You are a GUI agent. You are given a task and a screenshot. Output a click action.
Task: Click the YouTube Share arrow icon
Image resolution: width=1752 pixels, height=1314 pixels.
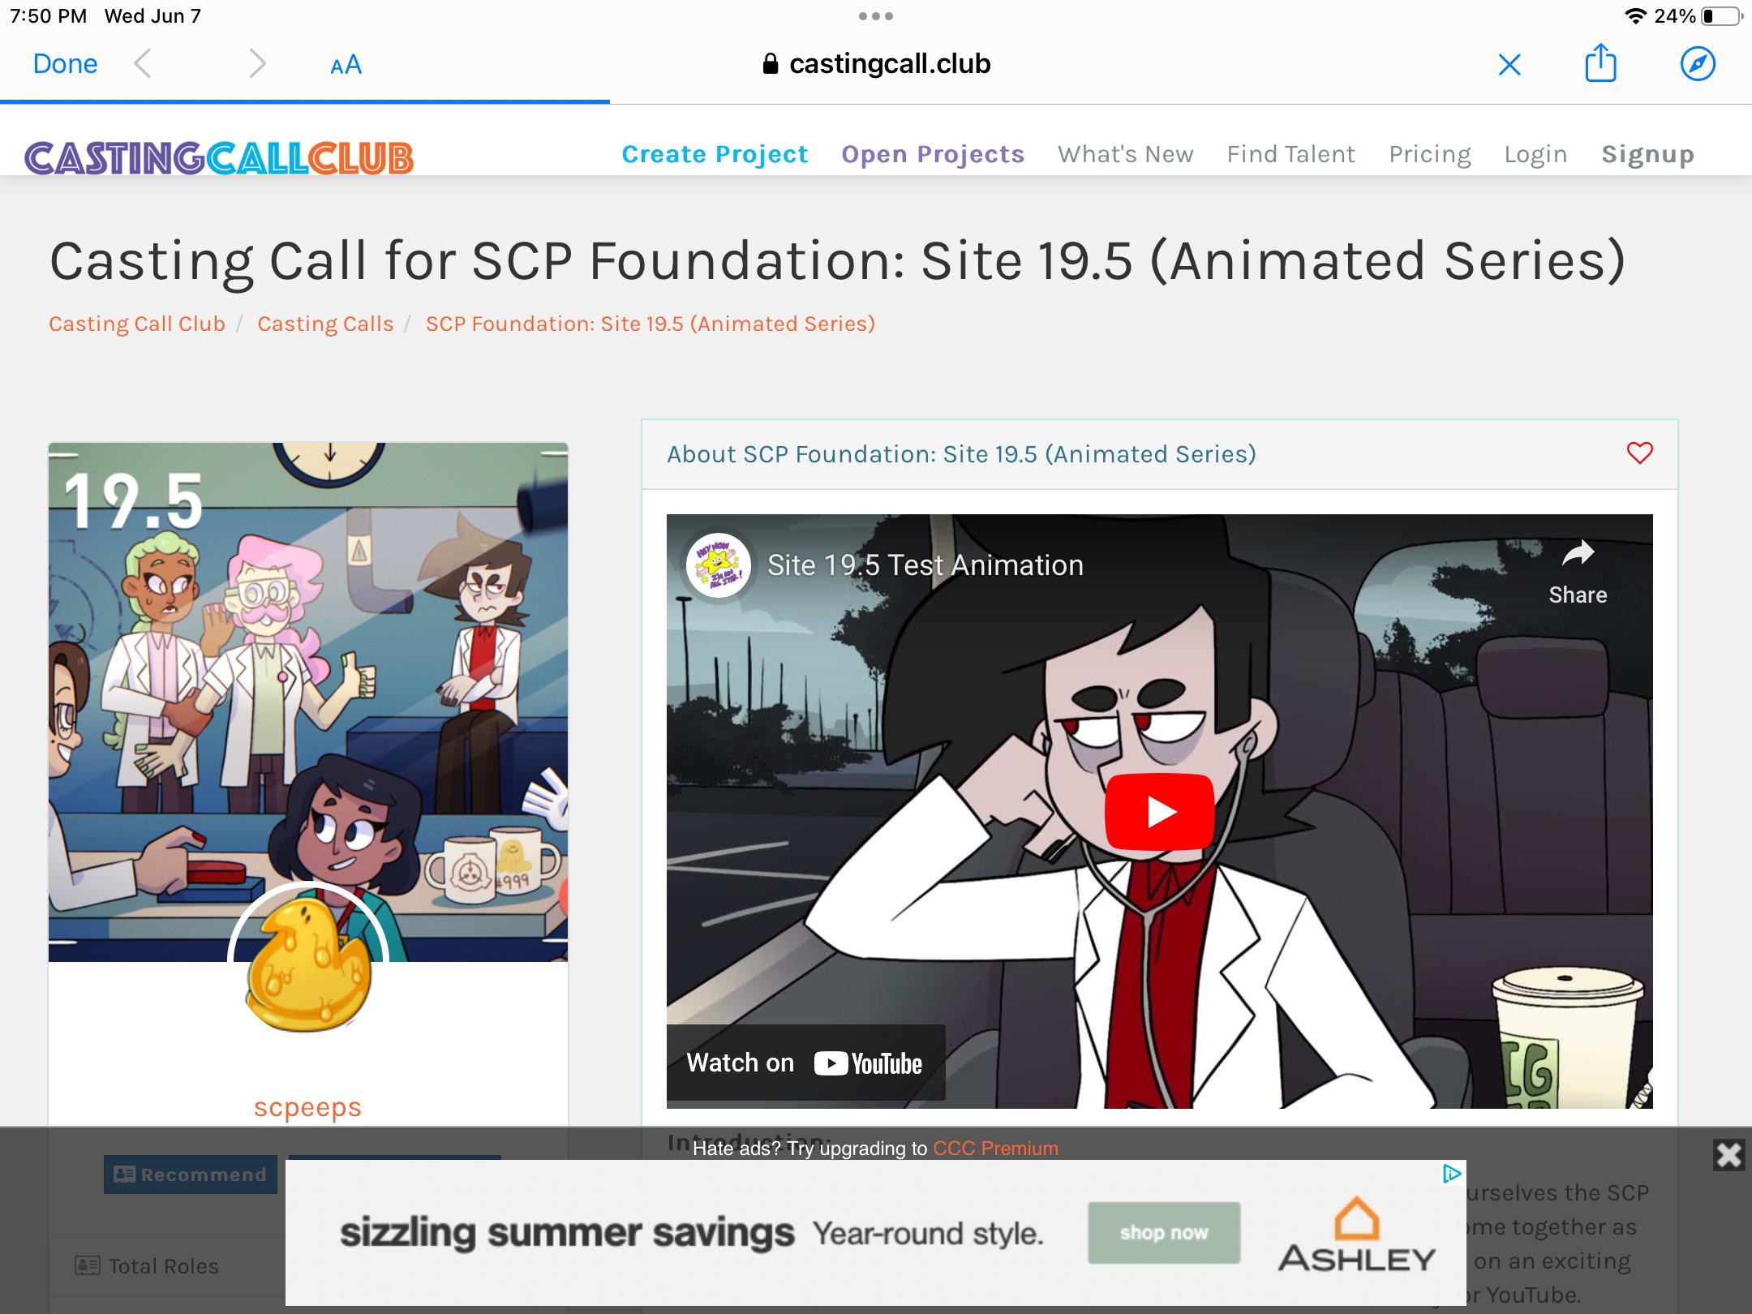(x=1578, y=554)
